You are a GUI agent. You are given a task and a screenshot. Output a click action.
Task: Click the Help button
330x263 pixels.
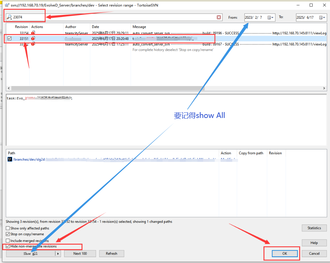coord(314,243)
